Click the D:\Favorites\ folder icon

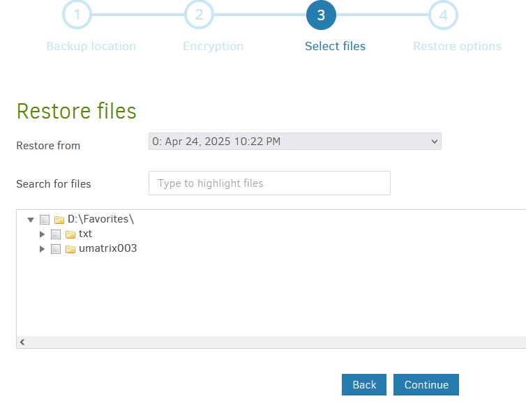(x=59, y=220)
